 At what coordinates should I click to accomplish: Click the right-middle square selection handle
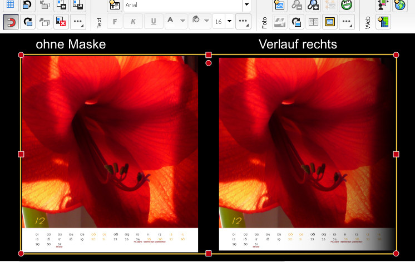396,154
